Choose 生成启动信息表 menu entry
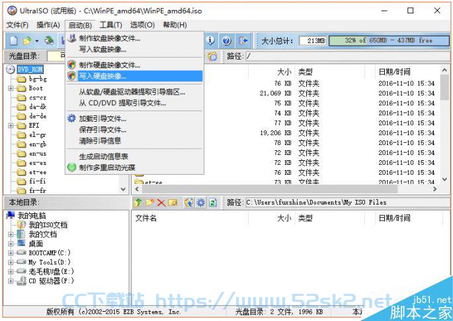The image size is (453, 321). point(135,156)
